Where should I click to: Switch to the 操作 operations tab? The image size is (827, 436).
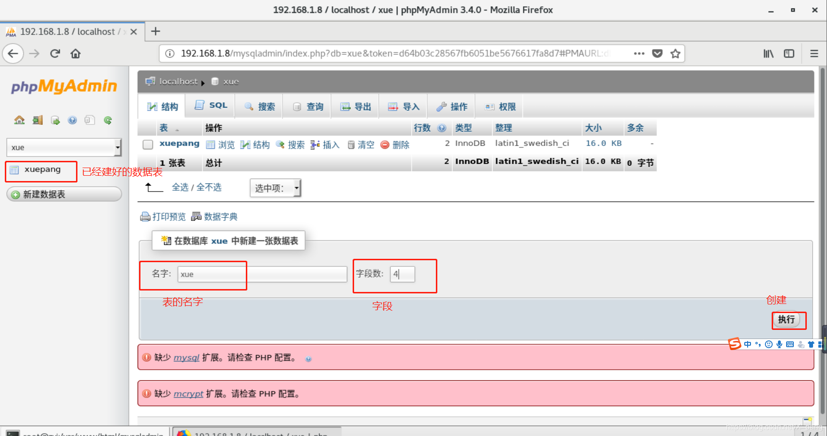(452, 106)
